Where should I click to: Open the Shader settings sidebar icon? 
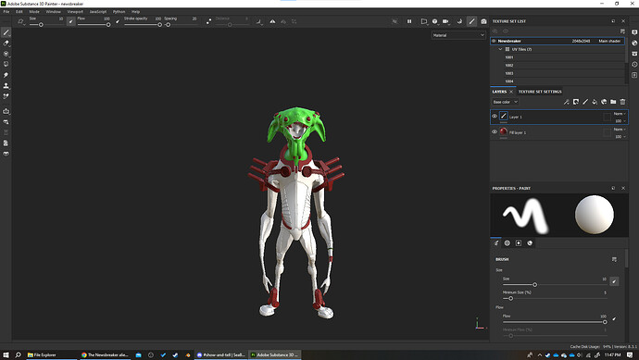point(634,43)
